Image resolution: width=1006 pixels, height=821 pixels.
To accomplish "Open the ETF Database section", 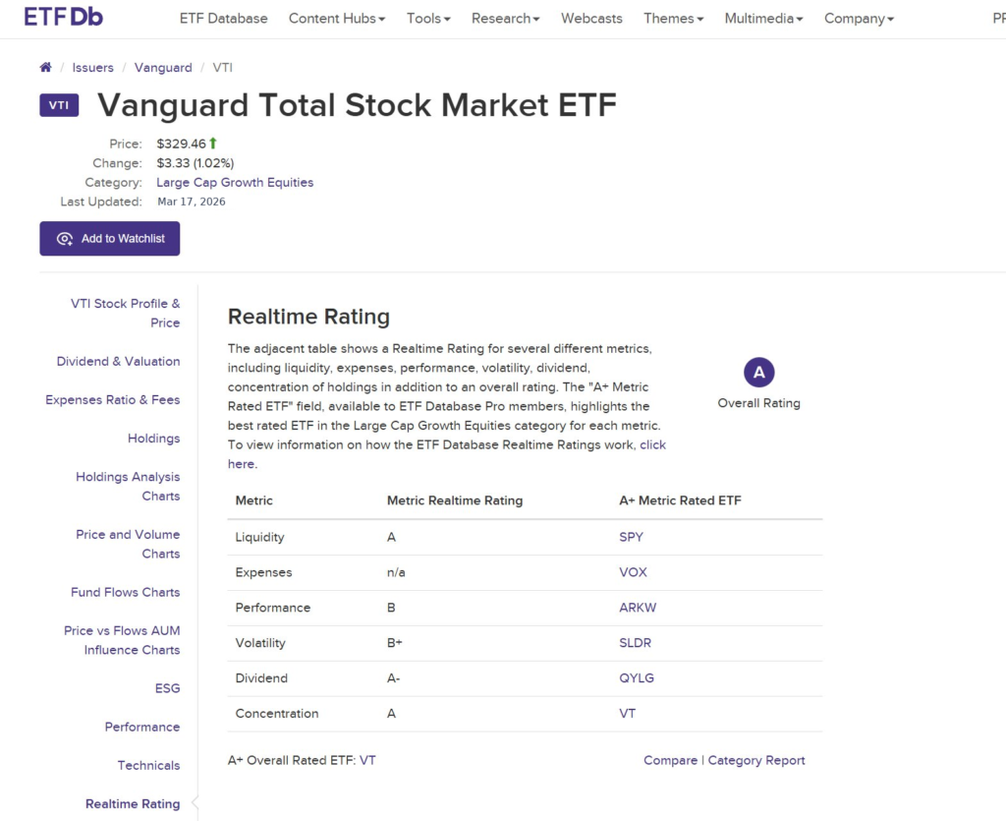I will tap(223, 18).
